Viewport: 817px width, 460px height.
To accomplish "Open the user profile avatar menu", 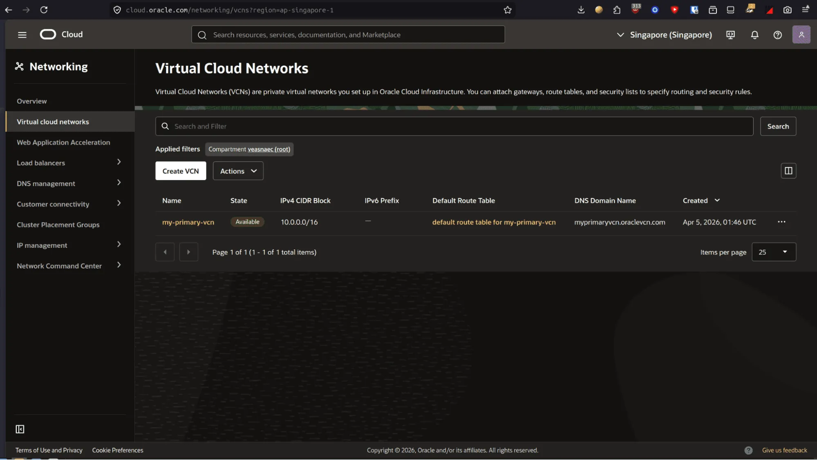I will click(x=801, y=35).
